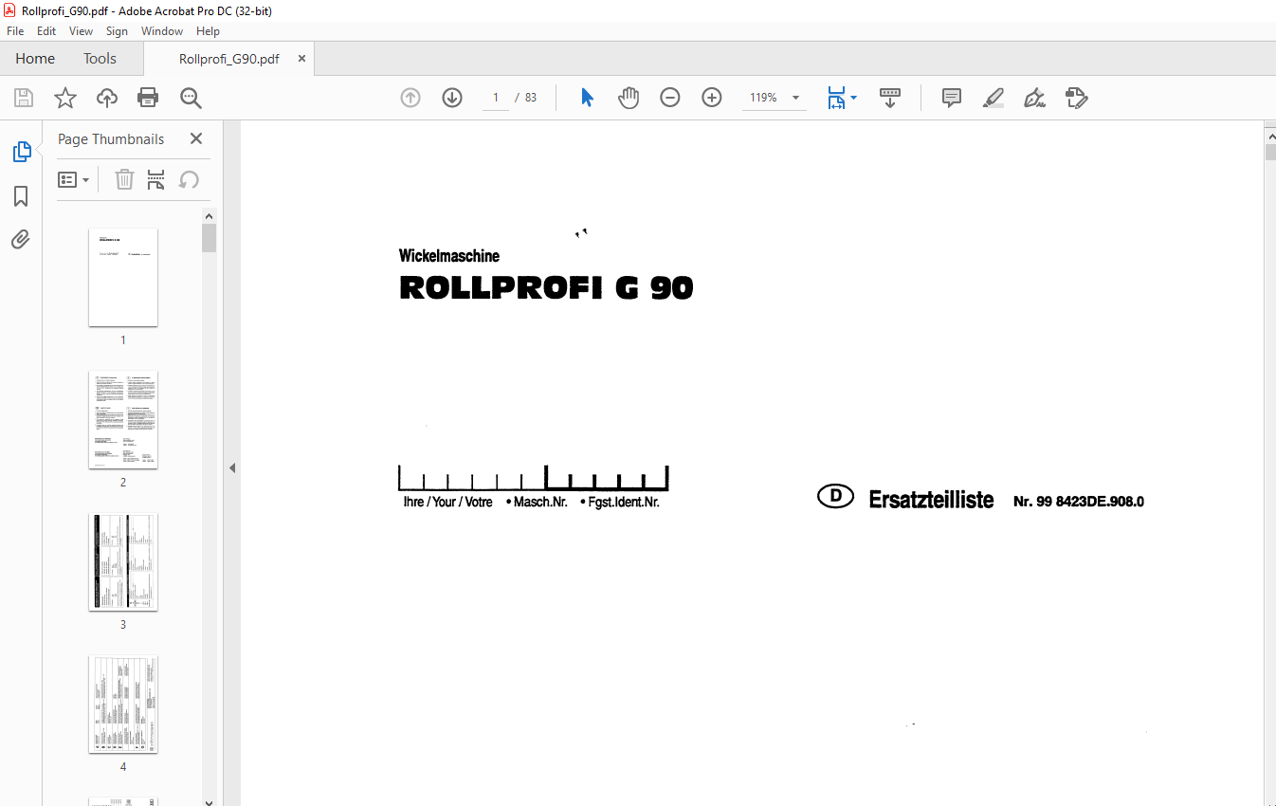This screenshot has height=806, width=1276.
Task: Activate the Hand pan tool
Action: (629, 98)
